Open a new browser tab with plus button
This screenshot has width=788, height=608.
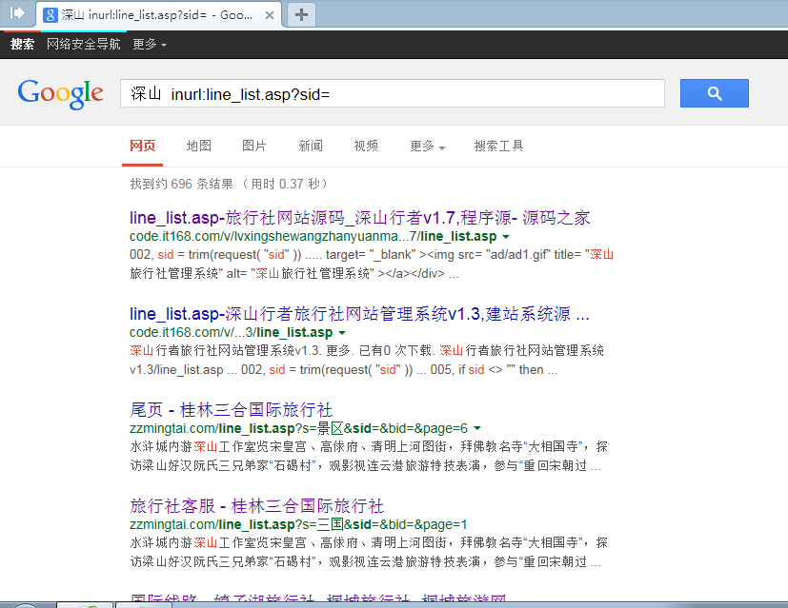click(x=301, y=14)
